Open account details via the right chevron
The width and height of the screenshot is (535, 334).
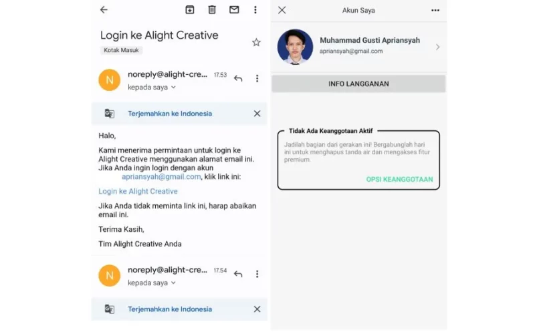point(438,47)
